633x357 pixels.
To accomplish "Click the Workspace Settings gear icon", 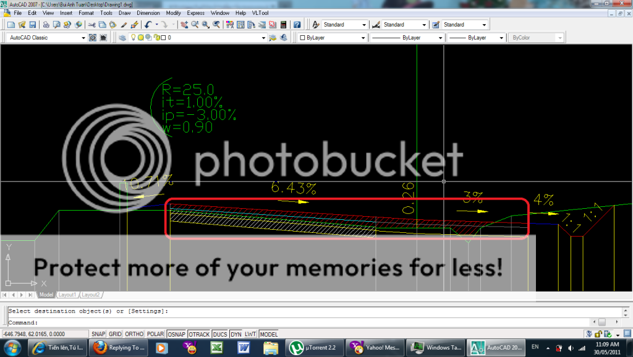I will tap(93, 38).
